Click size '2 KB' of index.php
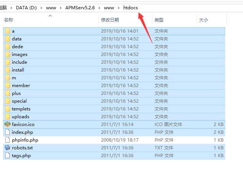Screen dimensions: 243x169 218,132
